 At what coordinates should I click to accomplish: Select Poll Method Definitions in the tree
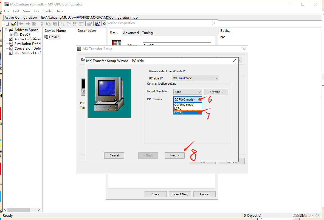[28, 53]
